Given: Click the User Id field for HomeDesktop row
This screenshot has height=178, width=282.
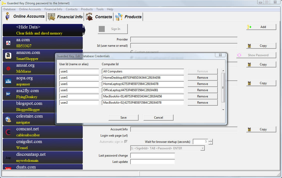Looking at the screenshot, I should point(79,78).
